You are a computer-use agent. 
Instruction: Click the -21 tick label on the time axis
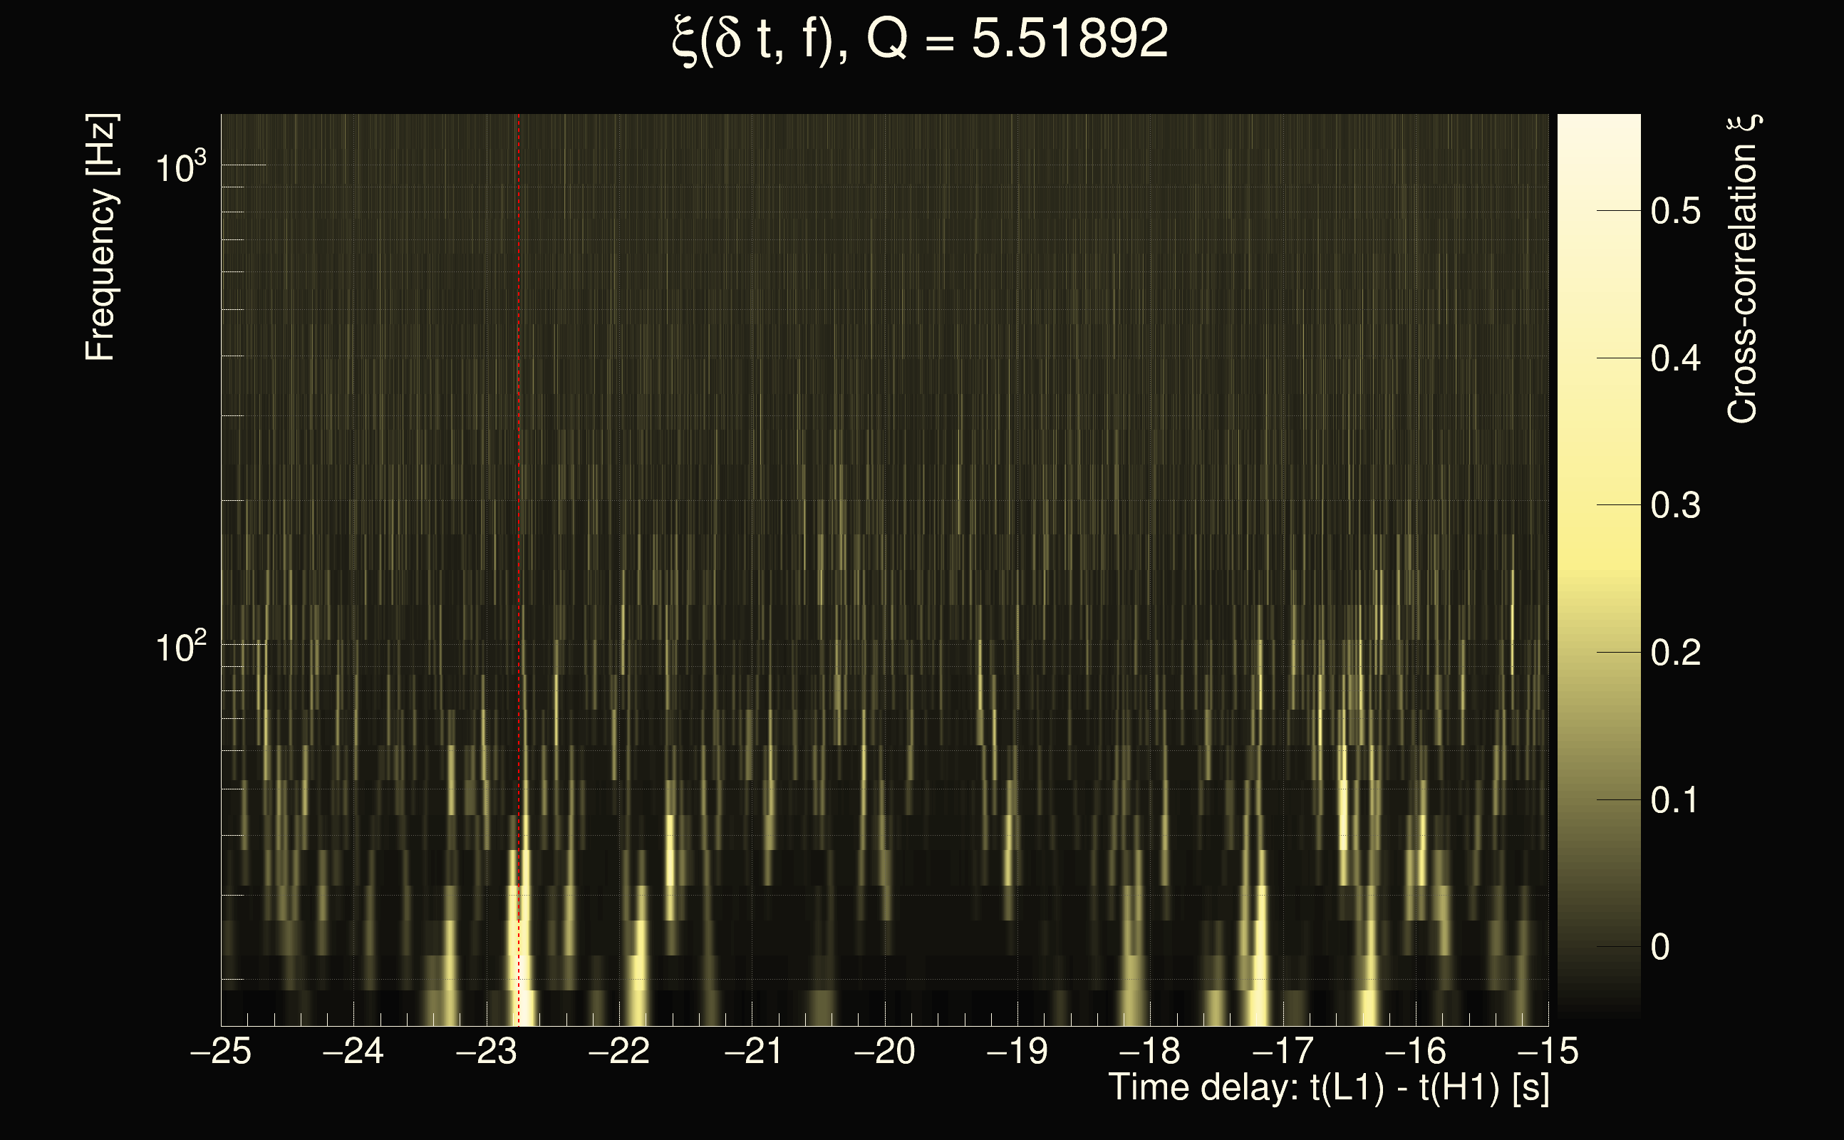tap(752, 1051)
